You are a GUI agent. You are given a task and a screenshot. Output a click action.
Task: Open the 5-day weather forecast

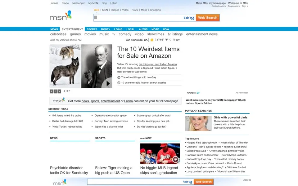point(176,40)
